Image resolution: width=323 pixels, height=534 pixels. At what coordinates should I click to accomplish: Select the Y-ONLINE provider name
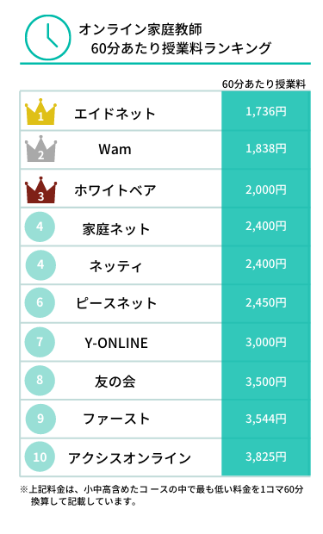click(116, 343)
